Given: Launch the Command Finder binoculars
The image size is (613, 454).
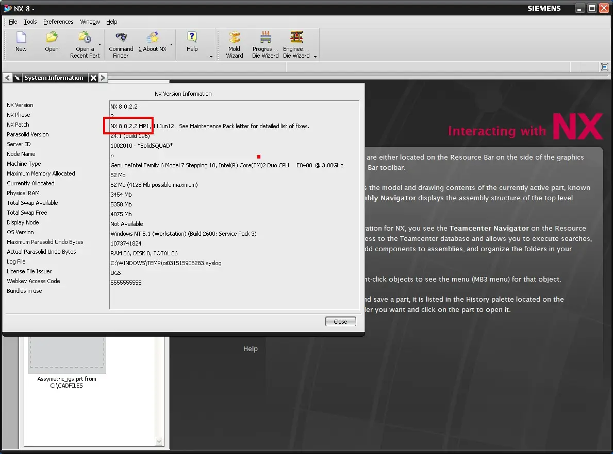Looking at the screenshot, I should click(x=121, y=44).
